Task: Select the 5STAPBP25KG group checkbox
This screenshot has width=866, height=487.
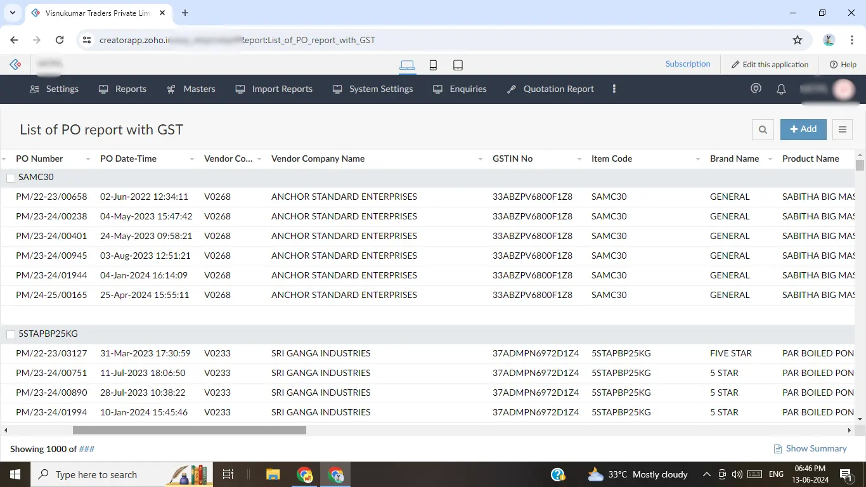Action: (x=10, y=334)
